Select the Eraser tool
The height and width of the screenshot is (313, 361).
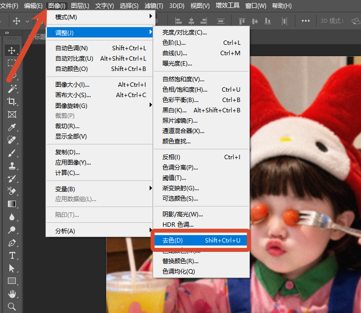click(x=12, y=191)
